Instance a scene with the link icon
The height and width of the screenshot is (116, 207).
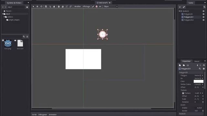tap(184, 7)
